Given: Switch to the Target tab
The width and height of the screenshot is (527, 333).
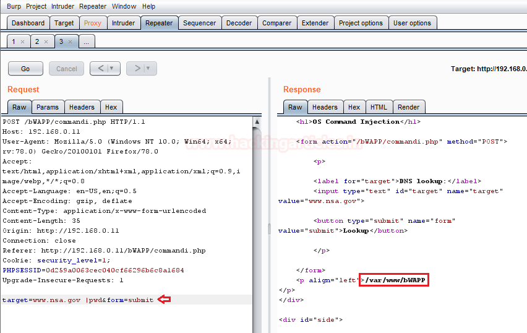Looking at the screenshot, I should click(64, 23).
